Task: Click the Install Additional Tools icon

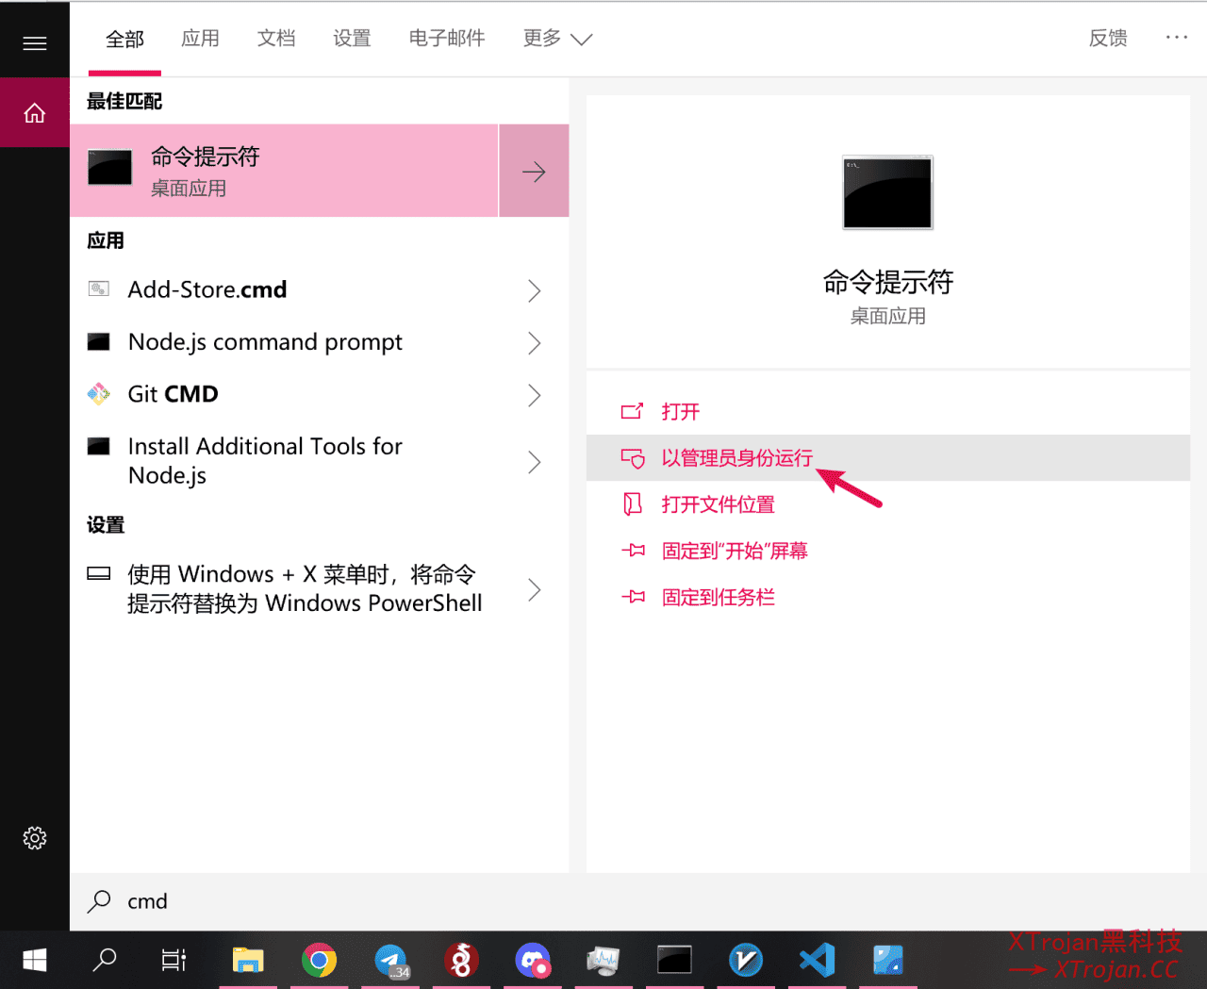Action: click(x=99, y=446)
